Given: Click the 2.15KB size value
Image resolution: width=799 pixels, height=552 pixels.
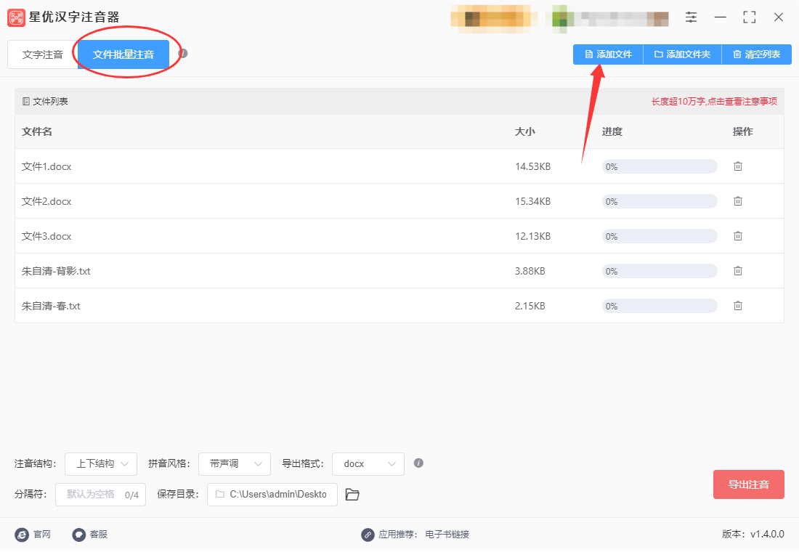Looking at the screenshot, I should pyautogui.click(x=530, y=306).
